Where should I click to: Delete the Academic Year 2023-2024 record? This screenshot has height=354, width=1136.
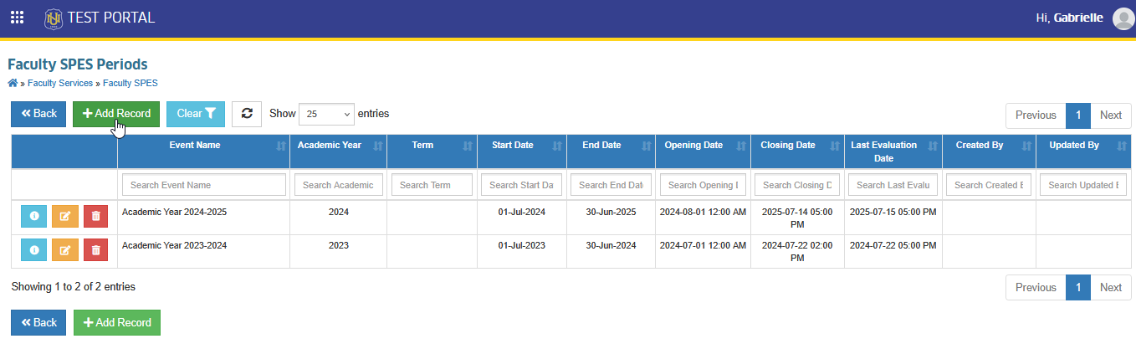pos(95,249)
